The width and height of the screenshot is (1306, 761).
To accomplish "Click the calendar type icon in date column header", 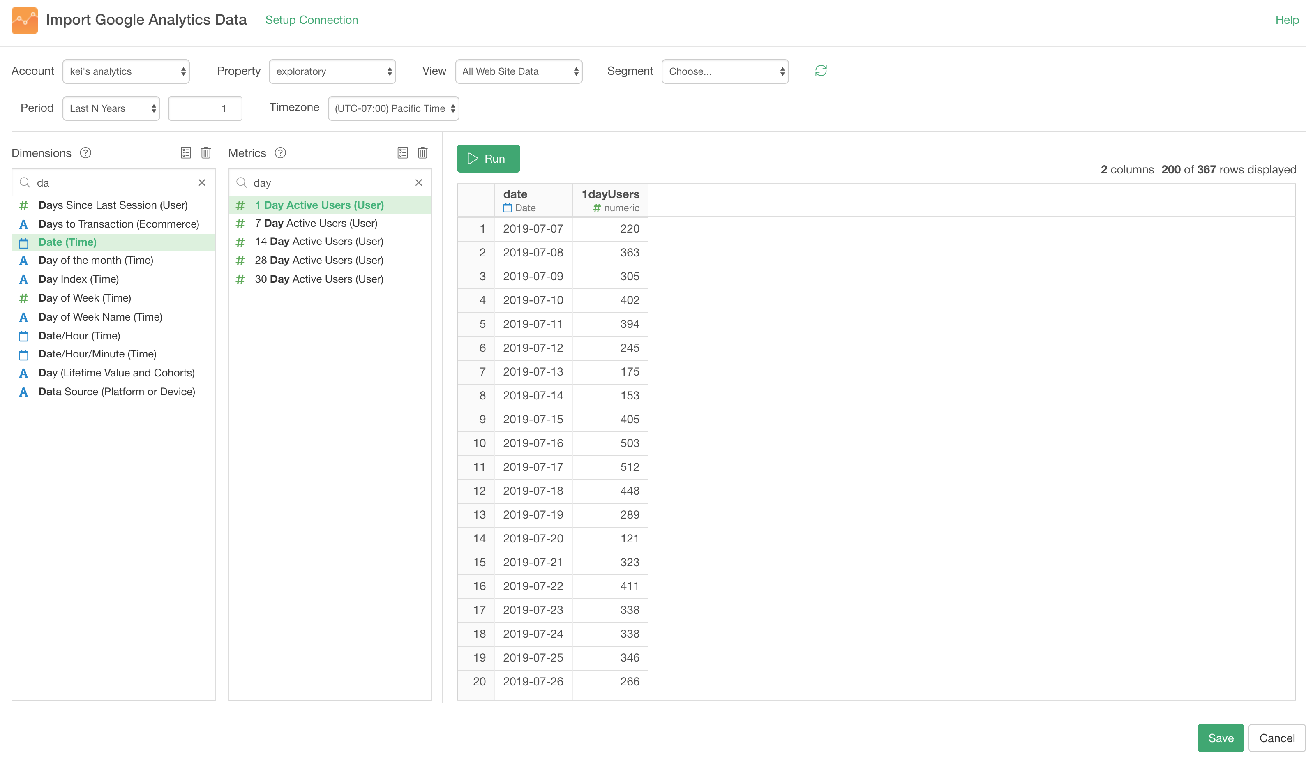I will [508, 208].
